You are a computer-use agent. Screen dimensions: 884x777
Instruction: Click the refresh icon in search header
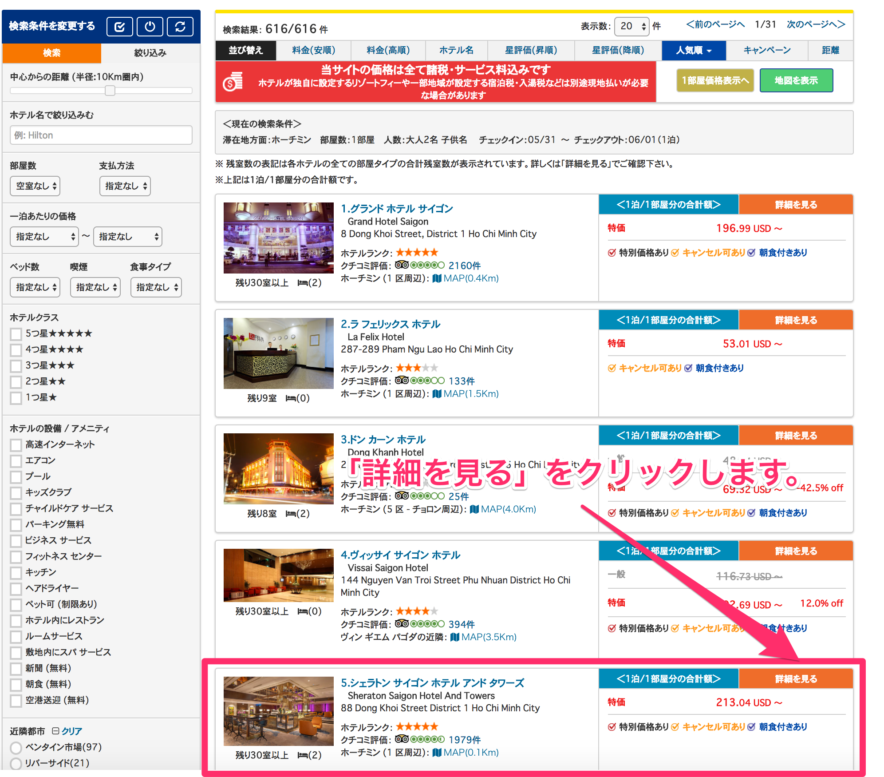[x=180, y=27]
